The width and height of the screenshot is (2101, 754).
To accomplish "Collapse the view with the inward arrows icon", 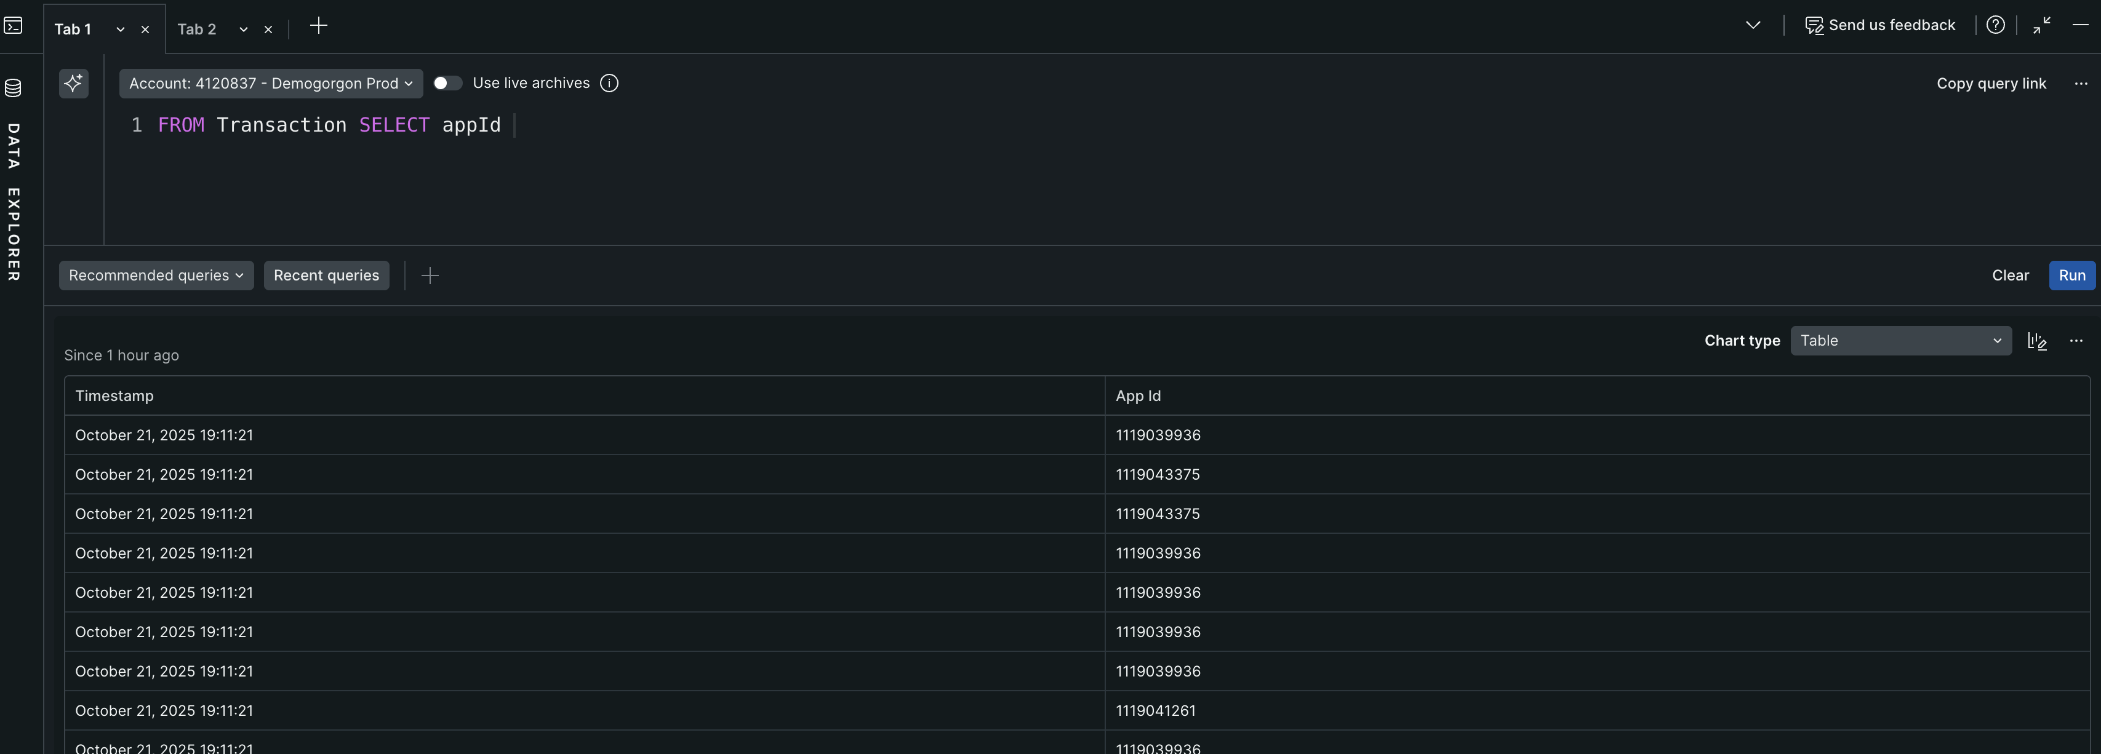I will 2043,25.
